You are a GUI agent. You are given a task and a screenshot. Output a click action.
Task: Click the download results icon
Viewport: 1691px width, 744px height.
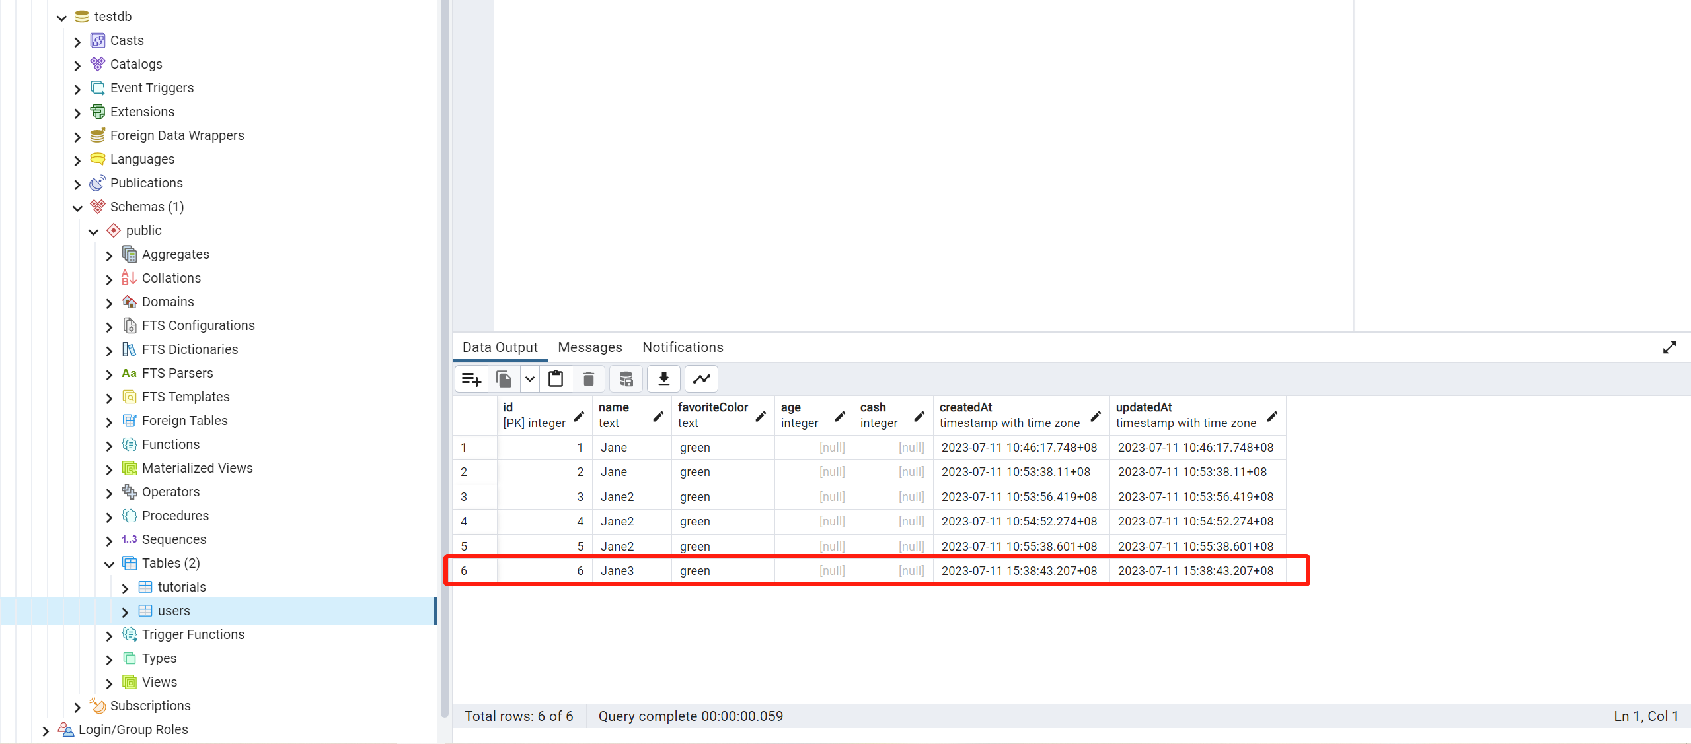coord(663,379)
